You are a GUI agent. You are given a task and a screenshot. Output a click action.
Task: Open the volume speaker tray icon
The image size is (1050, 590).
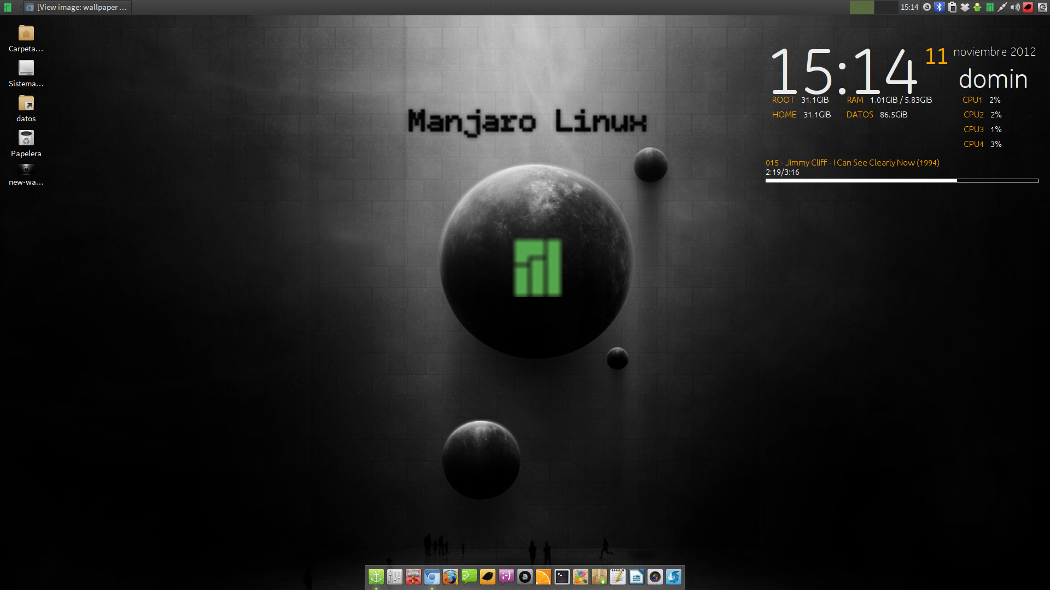[x=1015, y=7]
